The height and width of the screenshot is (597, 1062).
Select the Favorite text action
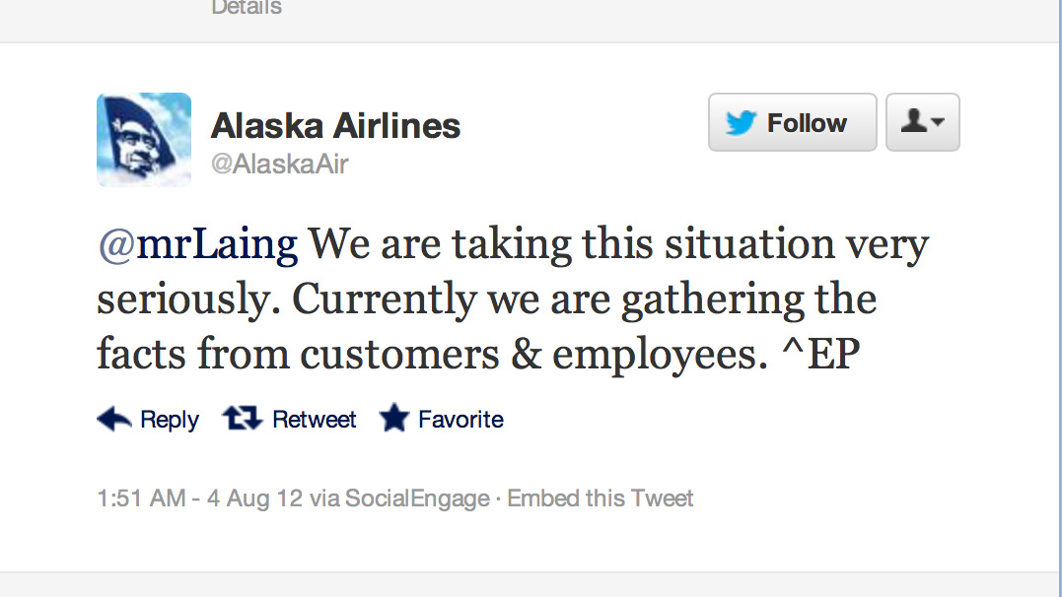click(x=460, y=420)
